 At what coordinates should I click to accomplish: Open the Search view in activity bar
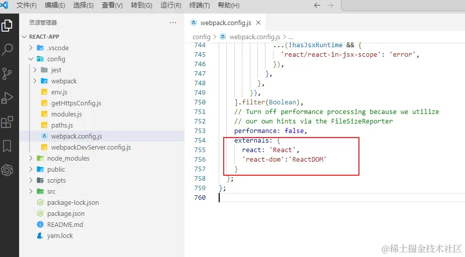coord(7,50)
